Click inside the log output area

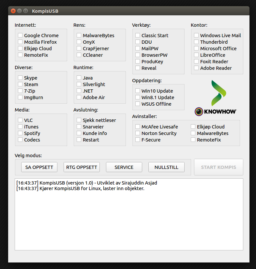point(129,215)
